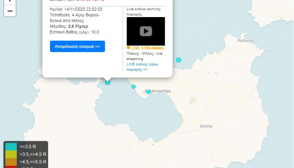This screenshot has width=294, height=168.
Task: Click the Απομόνωση σεισμού button
Action: coord(77,46)
